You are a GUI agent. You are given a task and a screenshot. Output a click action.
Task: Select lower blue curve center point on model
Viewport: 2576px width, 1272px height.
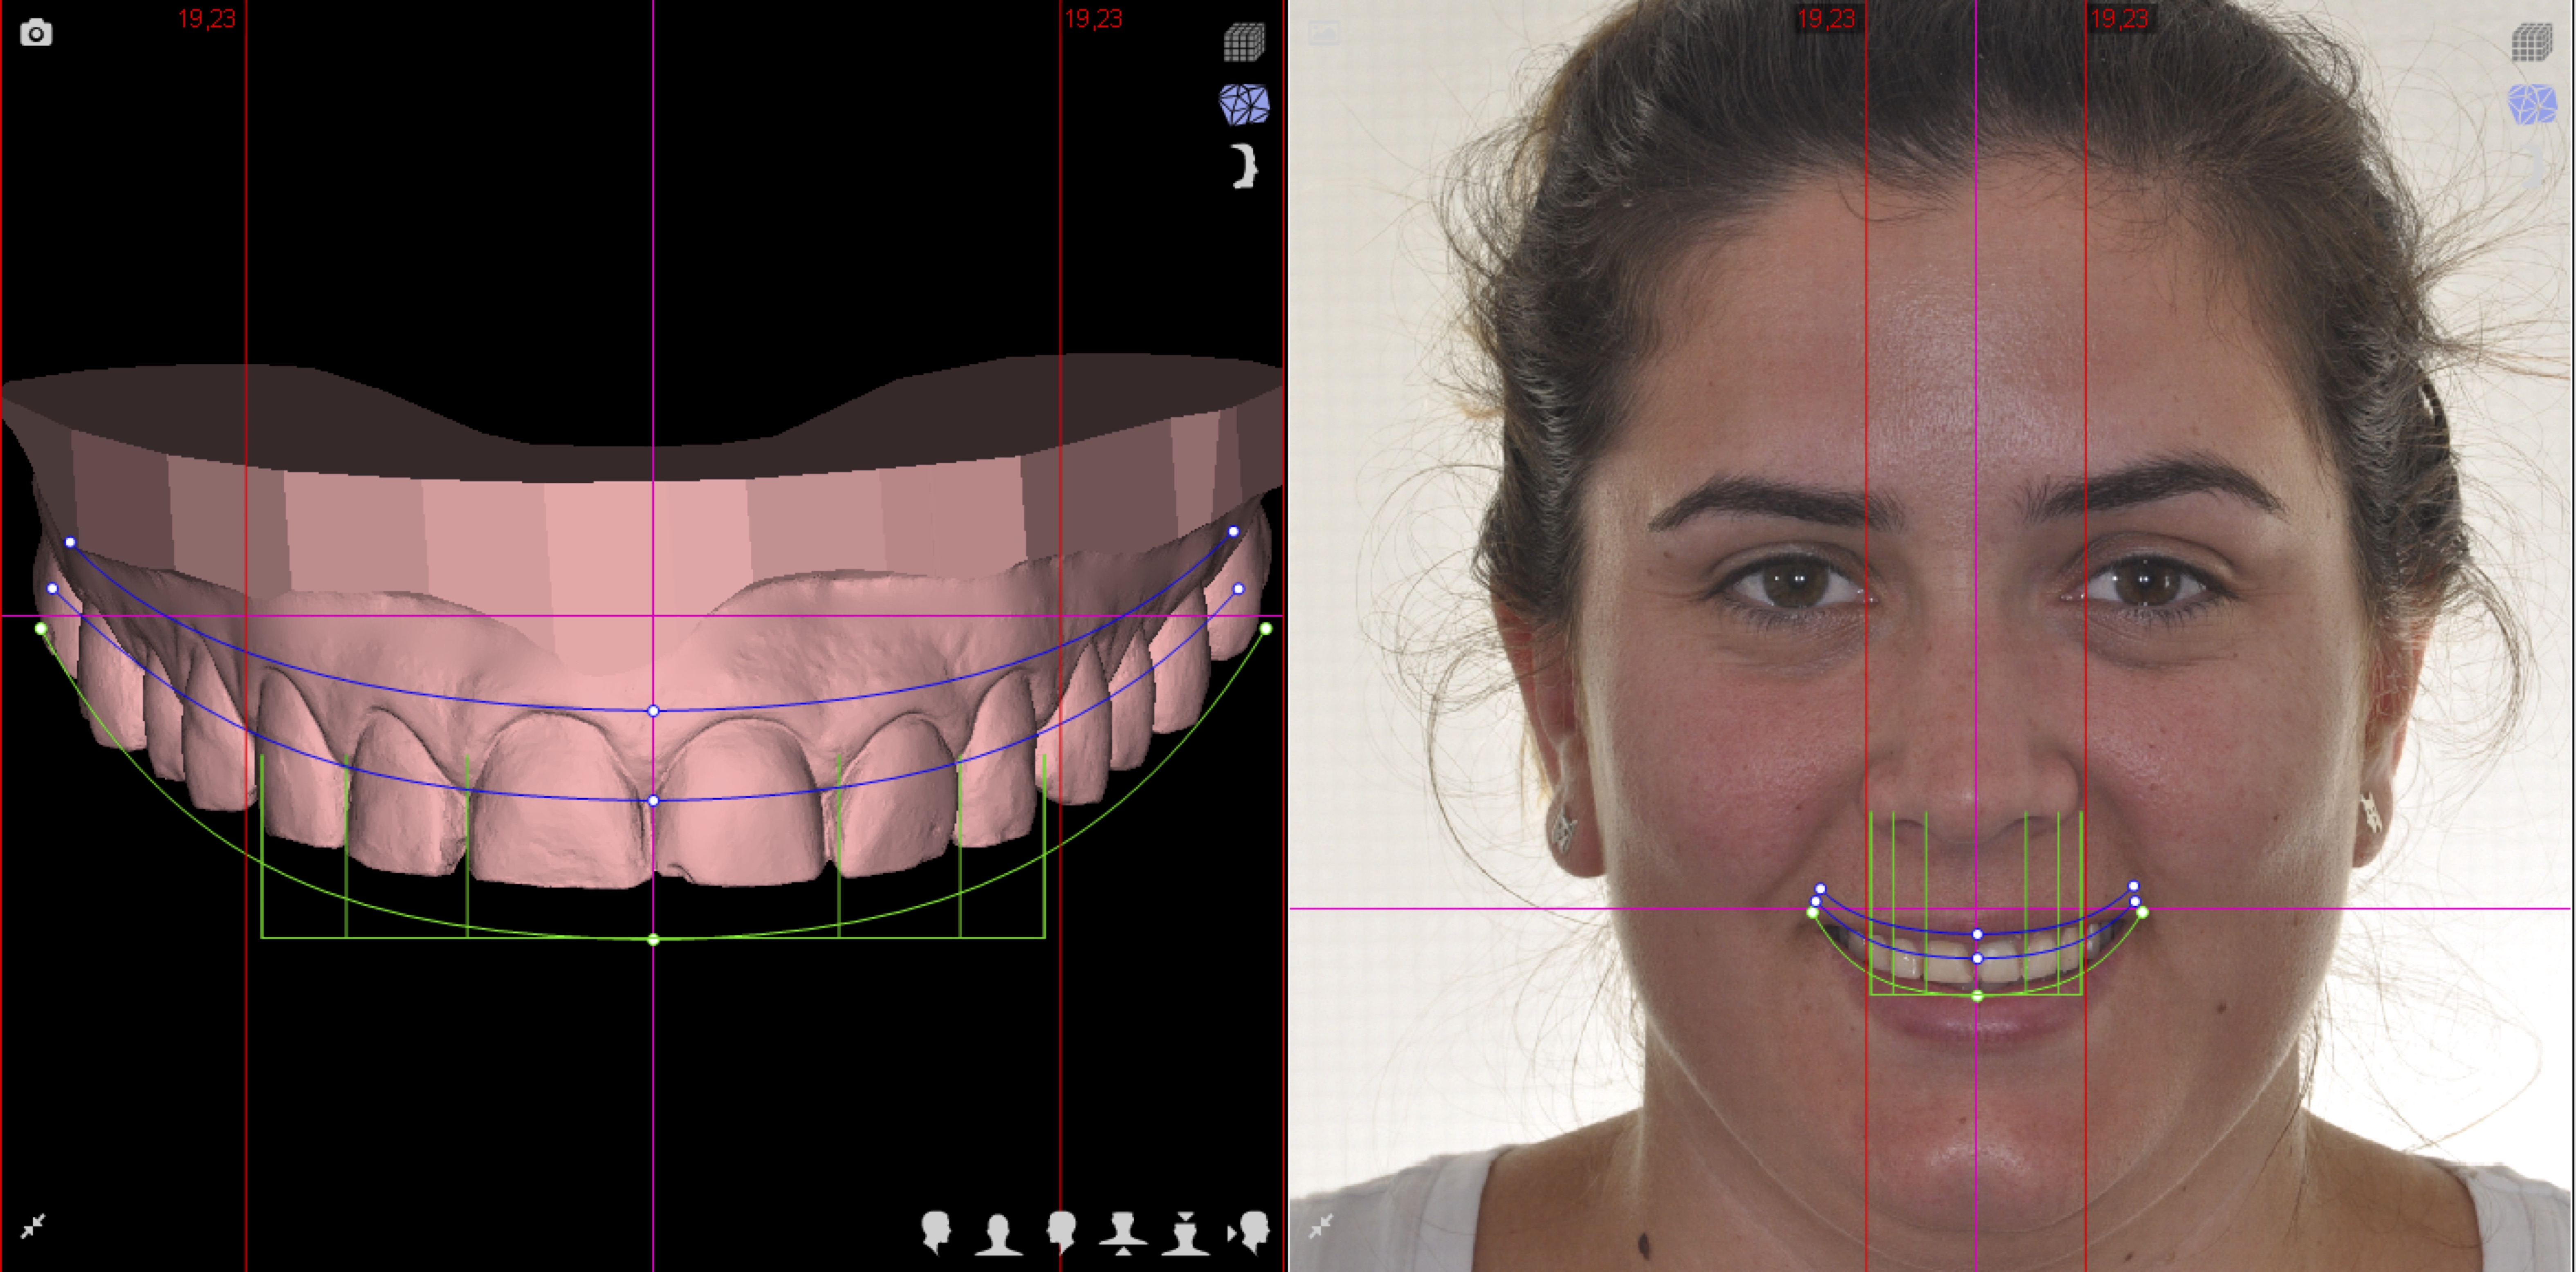(x=653, y=801)
